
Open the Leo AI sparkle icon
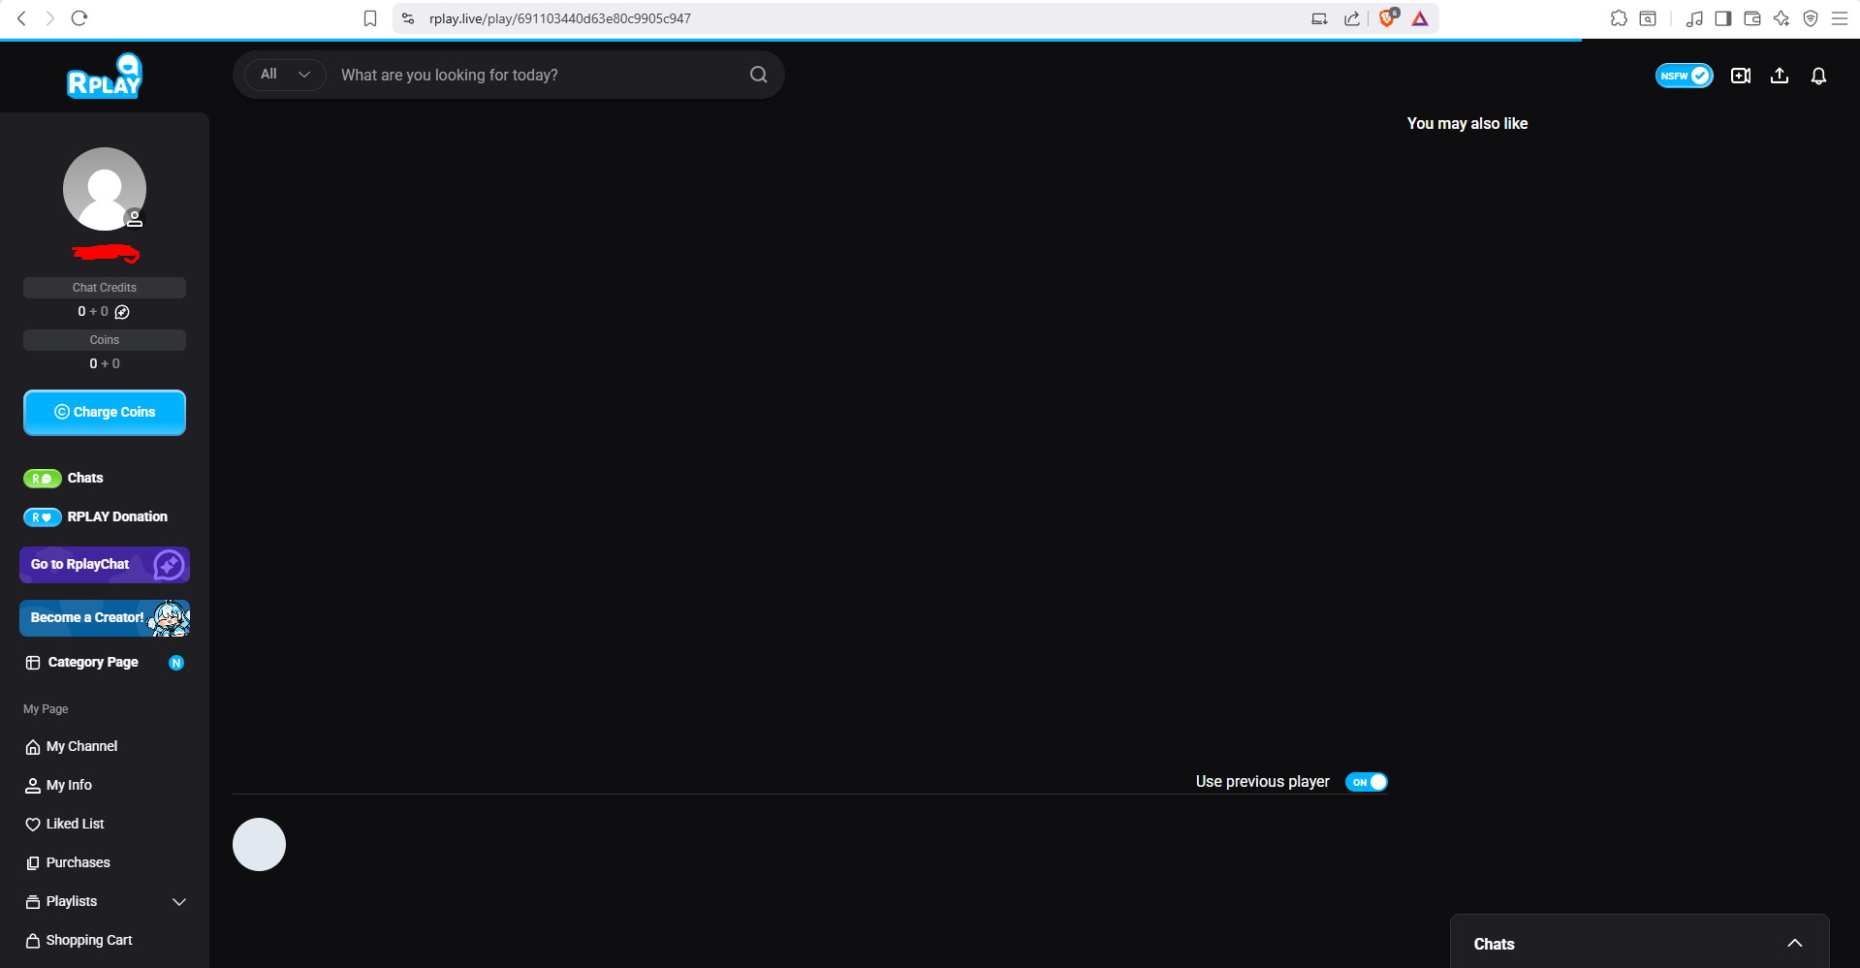[1781, 18]
